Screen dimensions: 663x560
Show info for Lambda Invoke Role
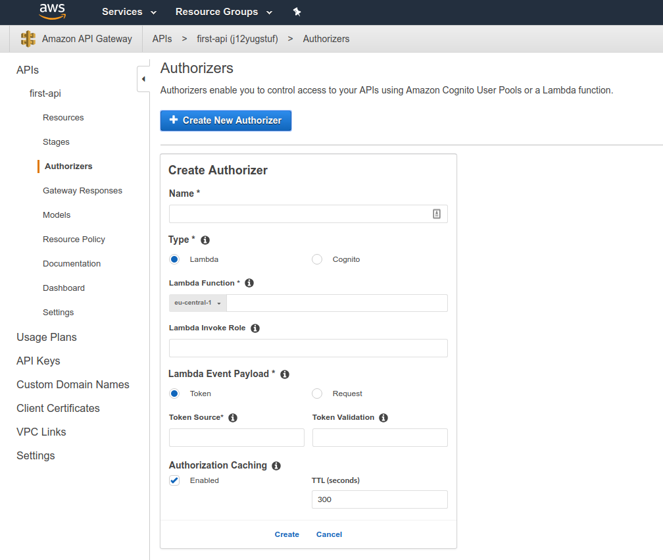(x=255, y=328)
